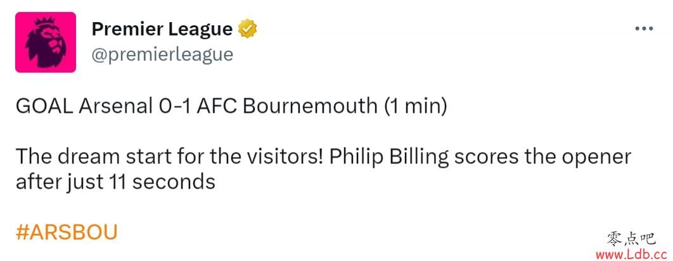Click the (1 min) time marker text
This screenshot has height=261, width=673.
414,106
